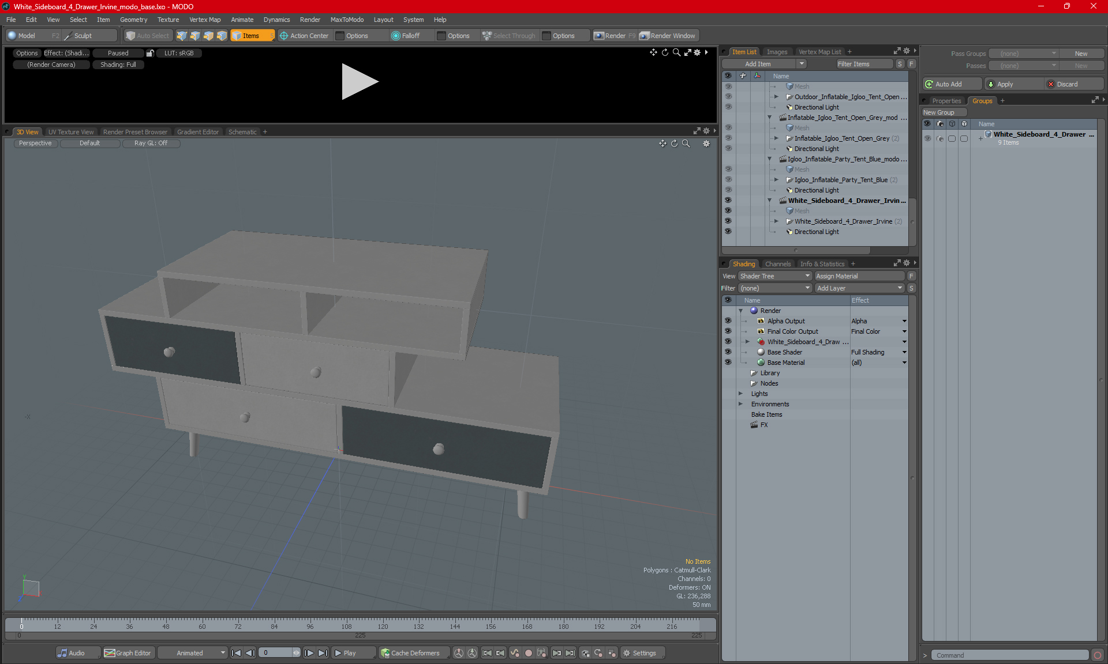
Task: Open the Render Window
Action: pyautogui.click(x=668, y=36)
